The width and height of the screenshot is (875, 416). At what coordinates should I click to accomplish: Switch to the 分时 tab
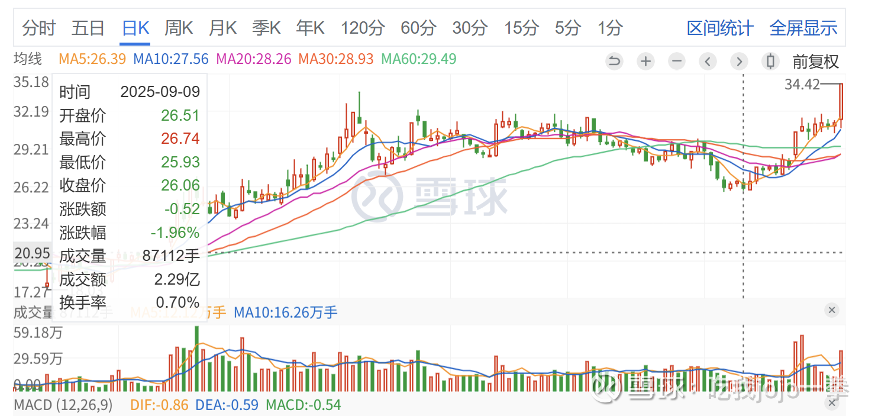point(39,28)
